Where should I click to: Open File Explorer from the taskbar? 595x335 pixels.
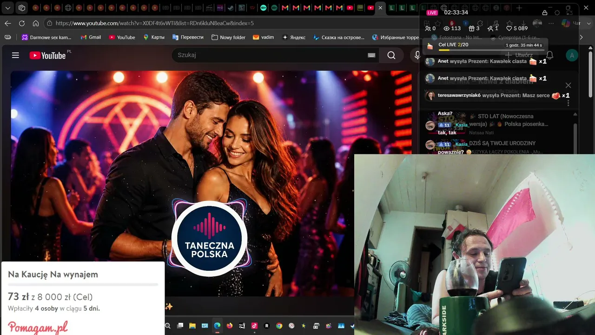coord(192,326)
